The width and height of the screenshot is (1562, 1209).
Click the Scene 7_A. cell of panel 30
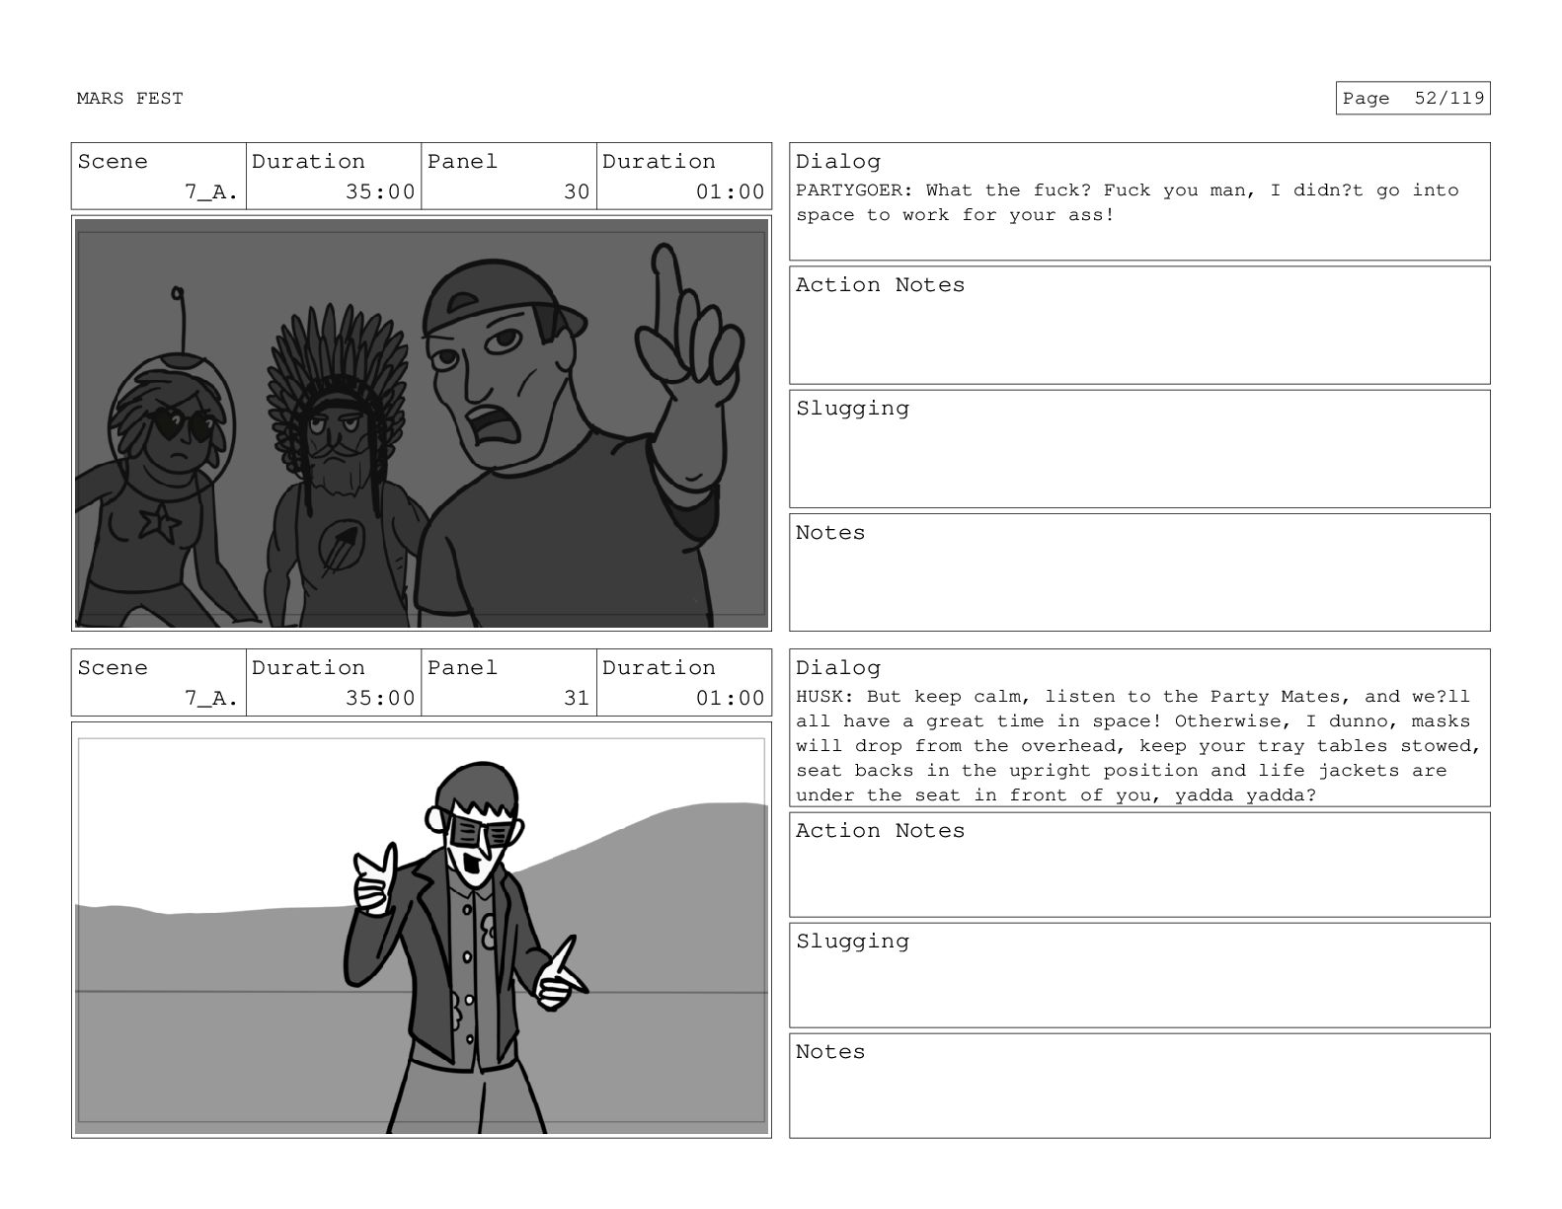[158, 177]
